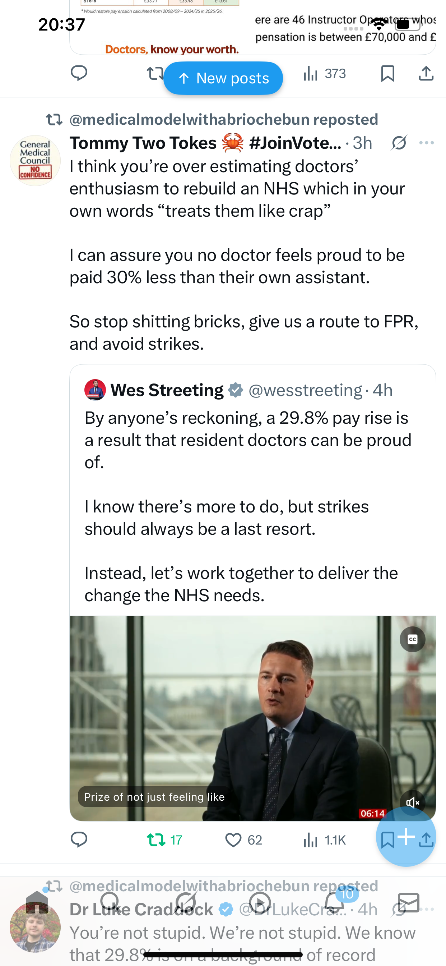Screen dimensions: 446x966
Task: View analytics showing 1.1K views
Action: (325, 839)
